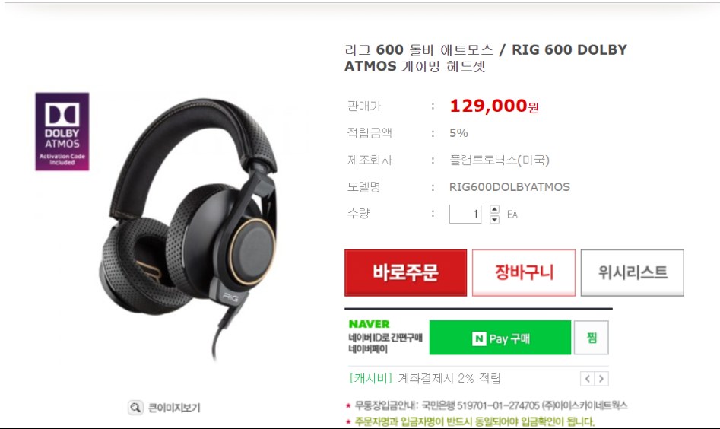The height and width of the screenshot is (429, 720).
Task: Click the Dolby Atmos badge image
Action: click(62, 132)
